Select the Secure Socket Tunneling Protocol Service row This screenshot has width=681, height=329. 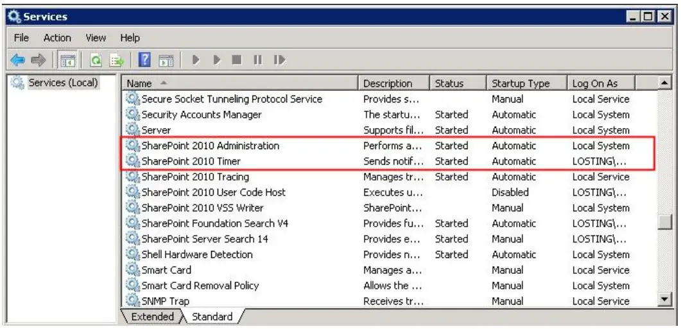390,99
